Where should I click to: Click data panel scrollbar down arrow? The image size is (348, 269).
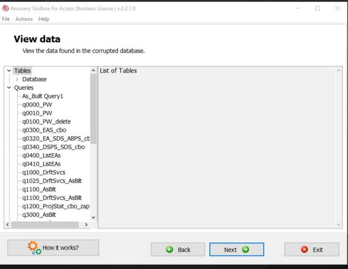coord(338,225)
